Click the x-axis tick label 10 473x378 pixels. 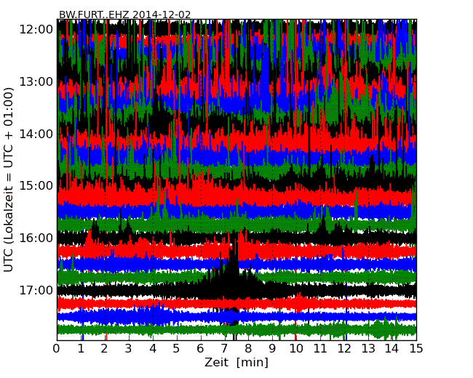[x=296, y=348]
